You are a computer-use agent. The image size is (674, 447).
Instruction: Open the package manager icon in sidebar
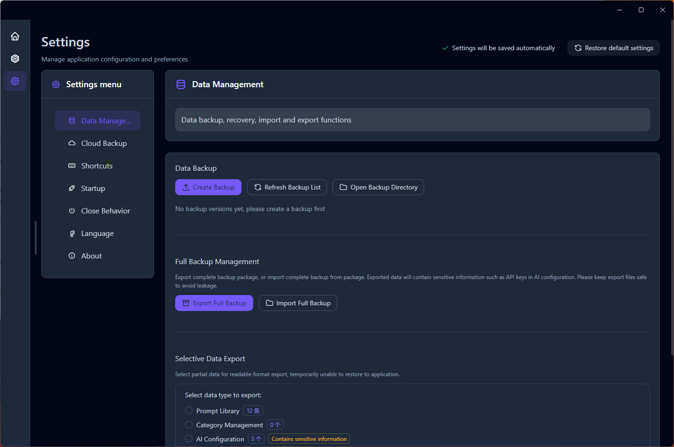point(15,58)
